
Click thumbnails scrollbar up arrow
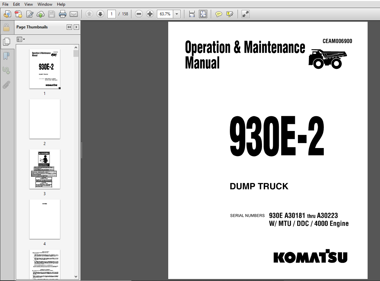click(x=76, y=47)
